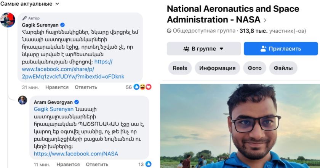Click the red heart reaction icon
This screenshot has height=168, width=320.
coord(149,87)
